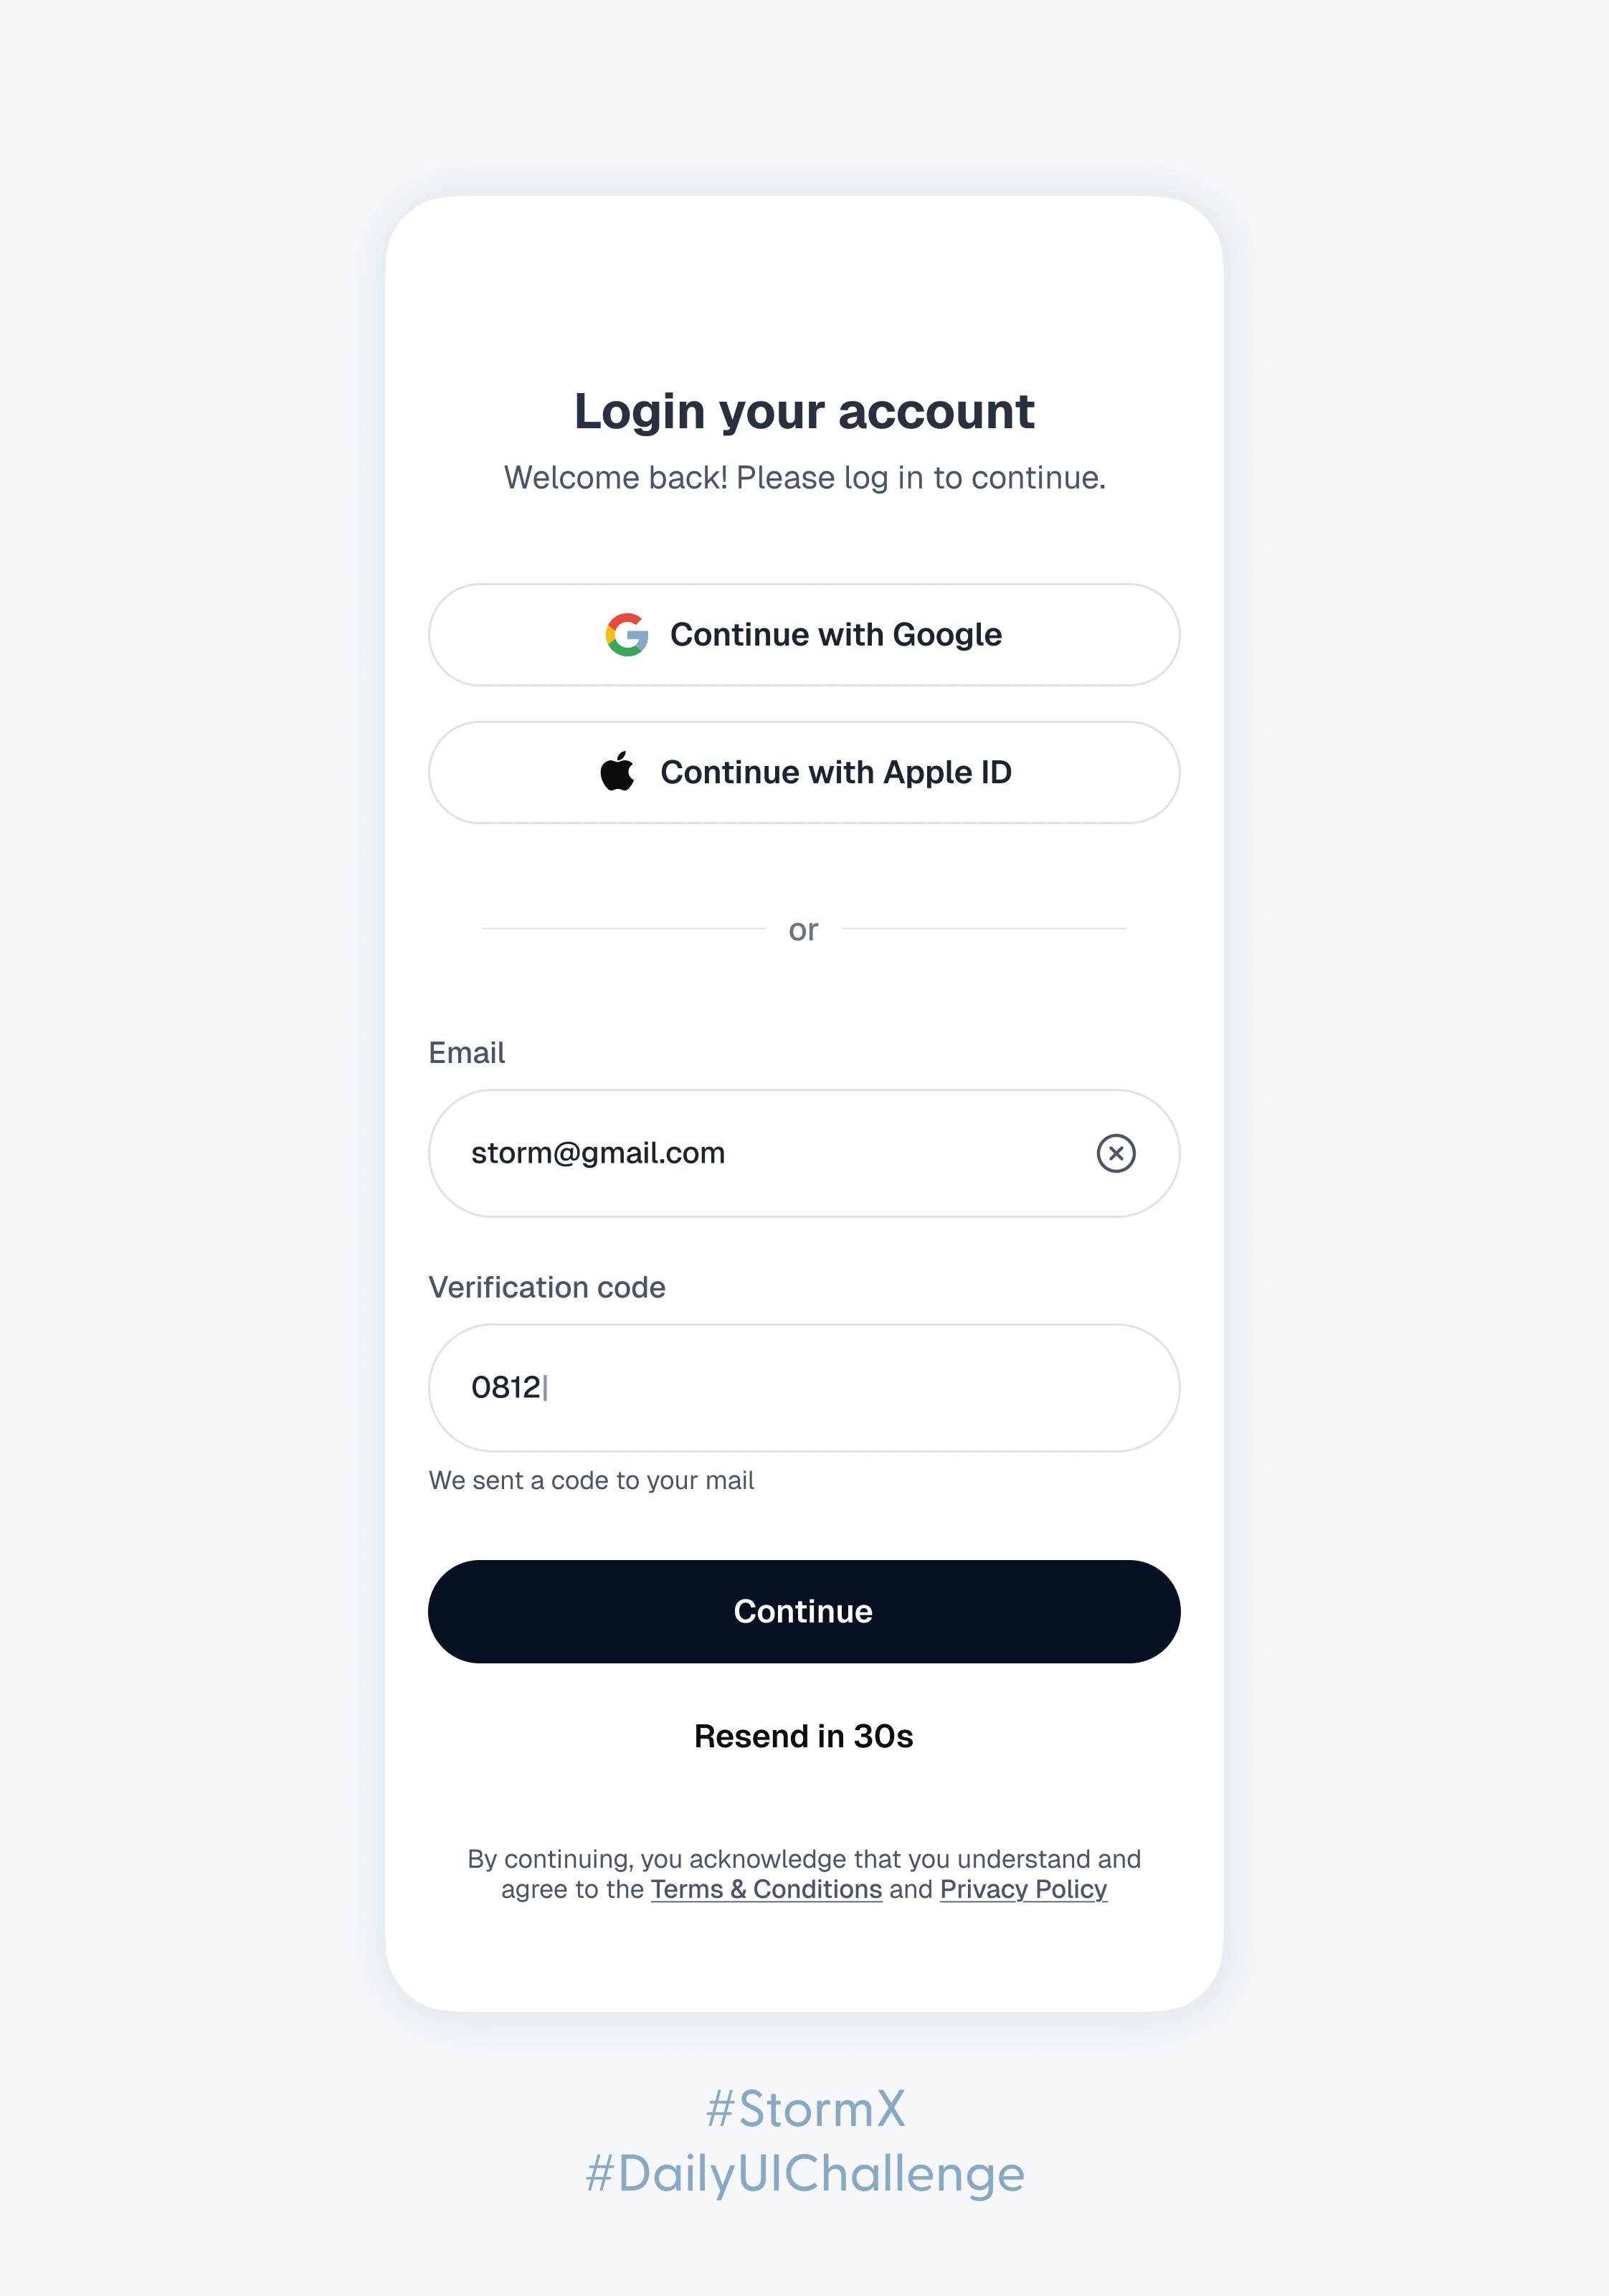Click the Email field label
This screenshot has height=2296, width=1609.
[x=467, y=1053]
